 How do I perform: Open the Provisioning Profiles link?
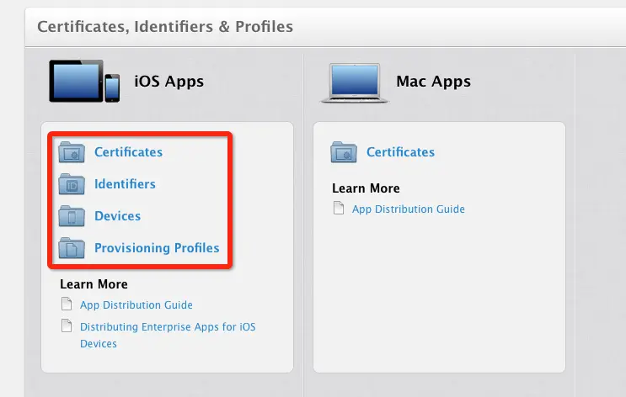point(157,248)
